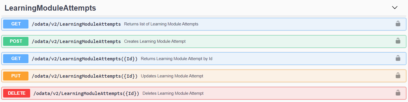The width and height of the screenshot is (408, 102).
Task: Click the PUT LearningModuleAttempts({Id}) path text
Action: coord(85,76)
